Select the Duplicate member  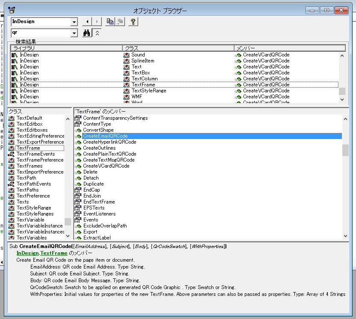tap(94, 184)
